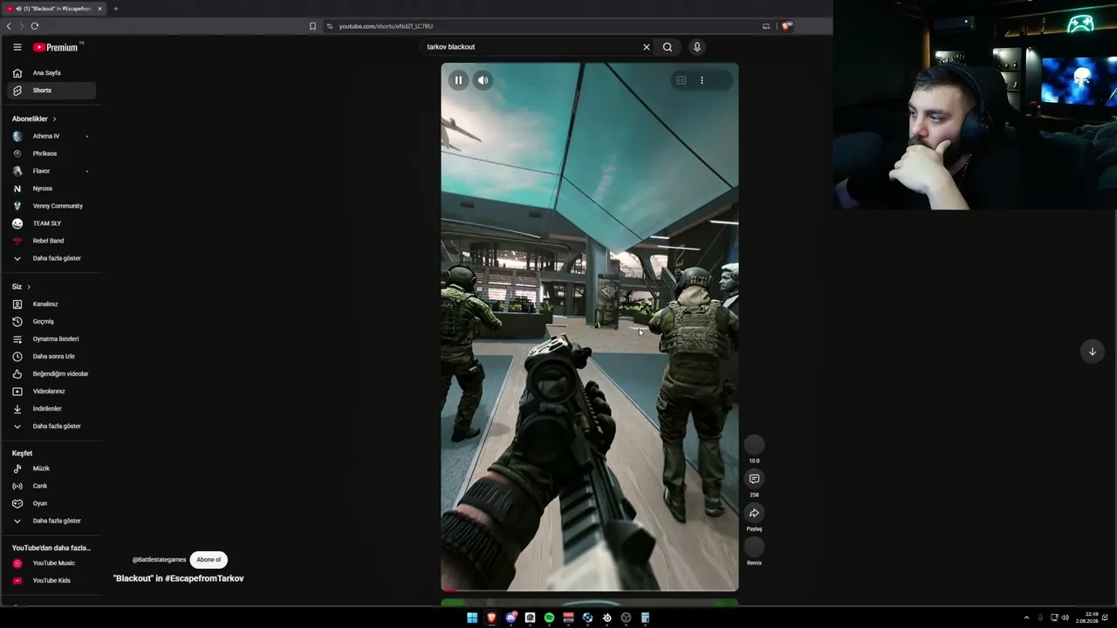Image resolution: width=1117 pixels, height=628 pixels.
Task: Go to Ana Sayfa in sidebar
Action: coord(52,73)
